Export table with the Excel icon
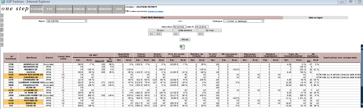Image resolution: width=363 pixels, height=109 pixels. [x=182, y=47]
